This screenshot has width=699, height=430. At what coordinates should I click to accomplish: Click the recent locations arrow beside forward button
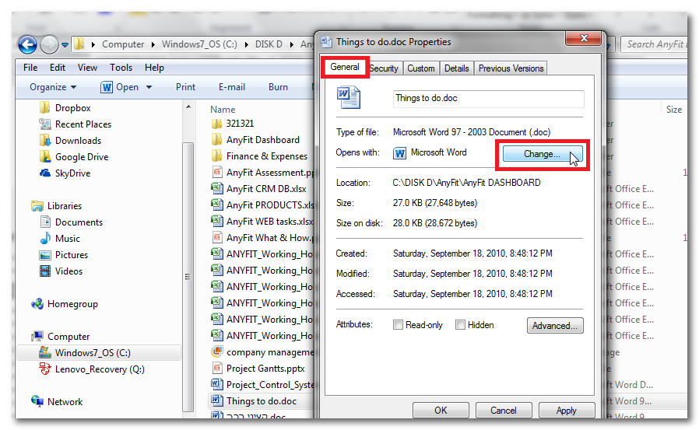(65, 45)
